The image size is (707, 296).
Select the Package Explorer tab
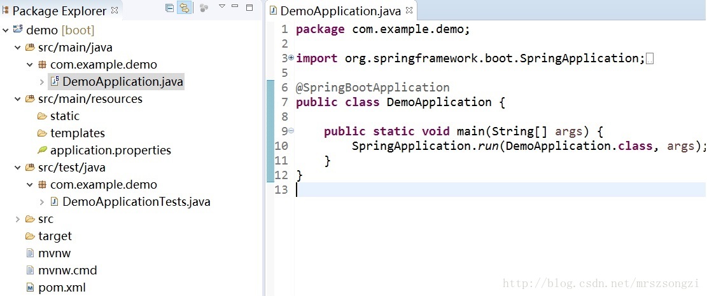click(59, 11)
